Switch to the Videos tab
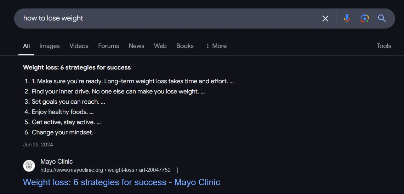 point(79,46)
